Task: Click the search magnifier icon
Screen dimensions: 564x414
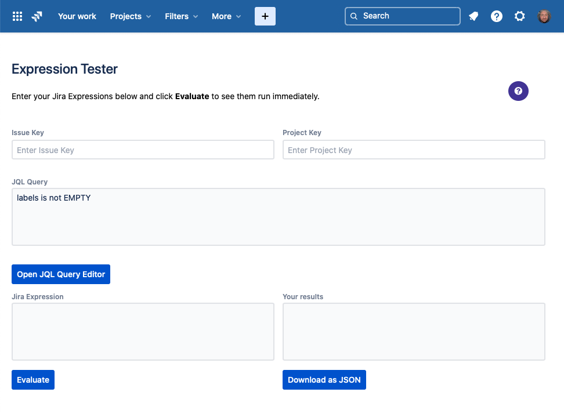Action: pos(354,16)
